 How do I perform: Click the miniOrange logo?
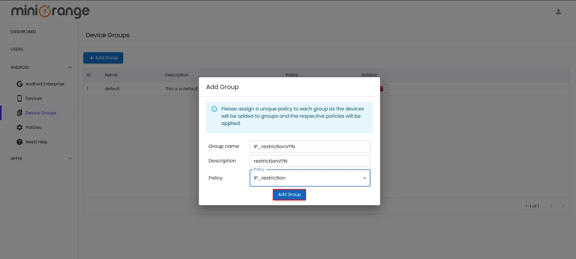[x=50, y=12]
